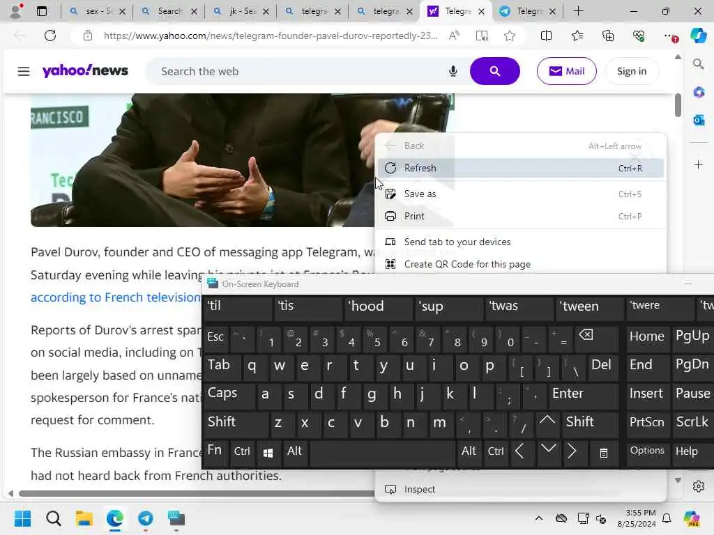Add page to favorites star icon
The height and width of the screenshot is (535, 714).
pyautogui.click(x=510, y=36)
